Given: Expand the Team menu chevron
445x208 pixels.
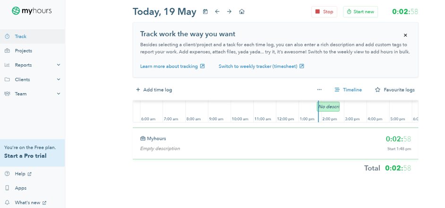Looking at the screenshot, I should click(x=59, y=94).
